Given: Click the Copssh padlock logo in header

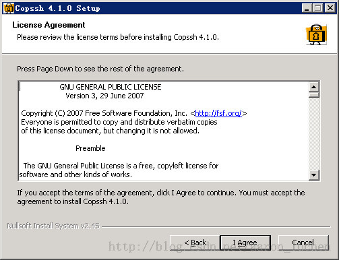Looking at the screenshot, I should click(x=316, y=34).
